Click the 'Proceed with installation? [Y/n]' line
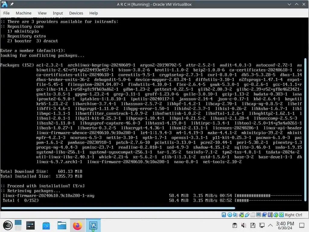 [43, 186]
